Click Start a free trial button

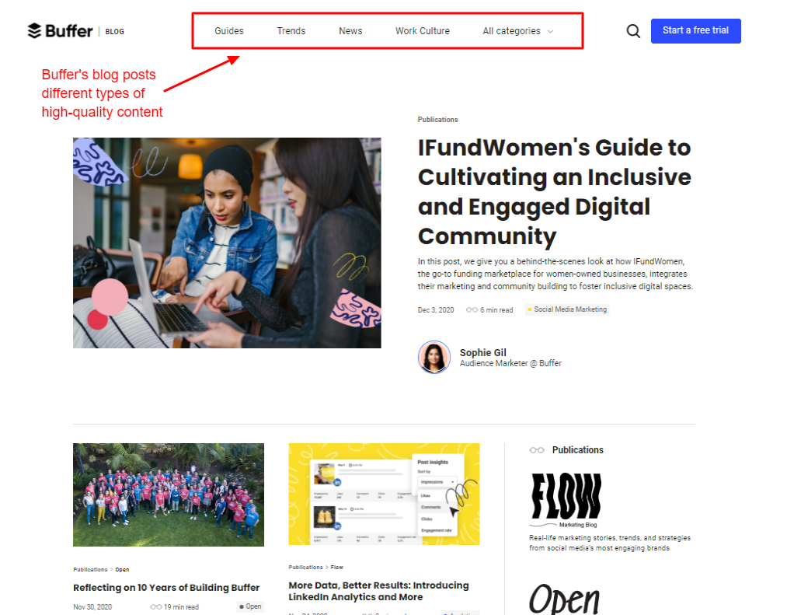tap(695, 30)
